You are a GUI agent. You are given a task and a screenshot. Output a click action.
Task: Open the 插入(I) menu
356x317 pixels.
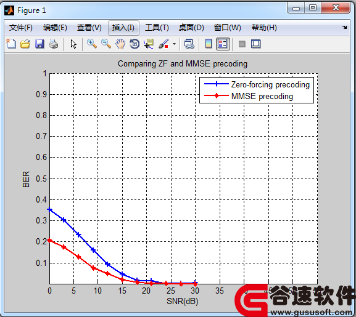pyautogui.click(x=123, y=28)
